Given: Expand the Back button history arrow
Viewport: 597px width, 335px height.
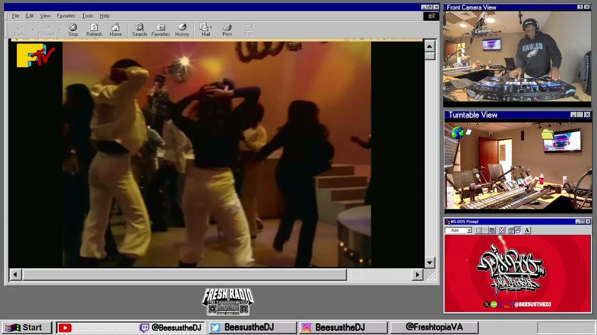Looking at the screenshot, I should pos(33,30).
